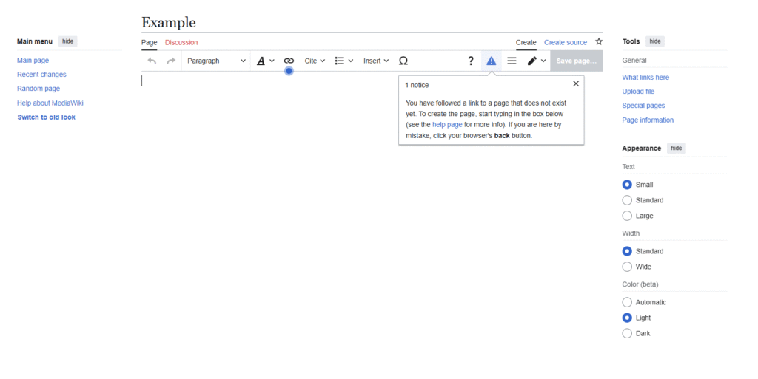The image size is (758, 379).
Task: Expand the Paragraph format dropdown
Action: [216, 61]
